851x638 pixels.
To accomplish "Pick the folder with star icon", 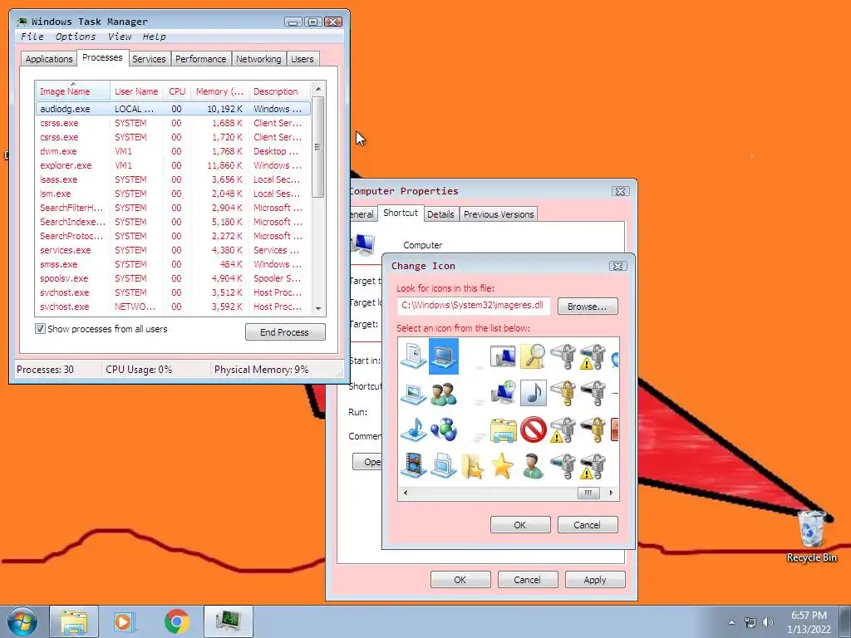I will pos(472,466).
